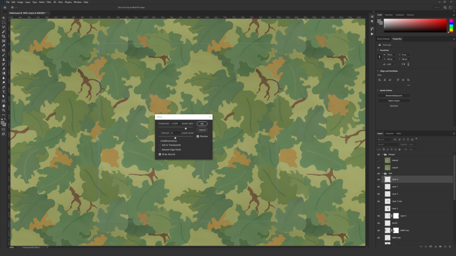The width and height of the screenshot is (456, 256).
Task: Open the Filter menu
Action: pos(48,2)
